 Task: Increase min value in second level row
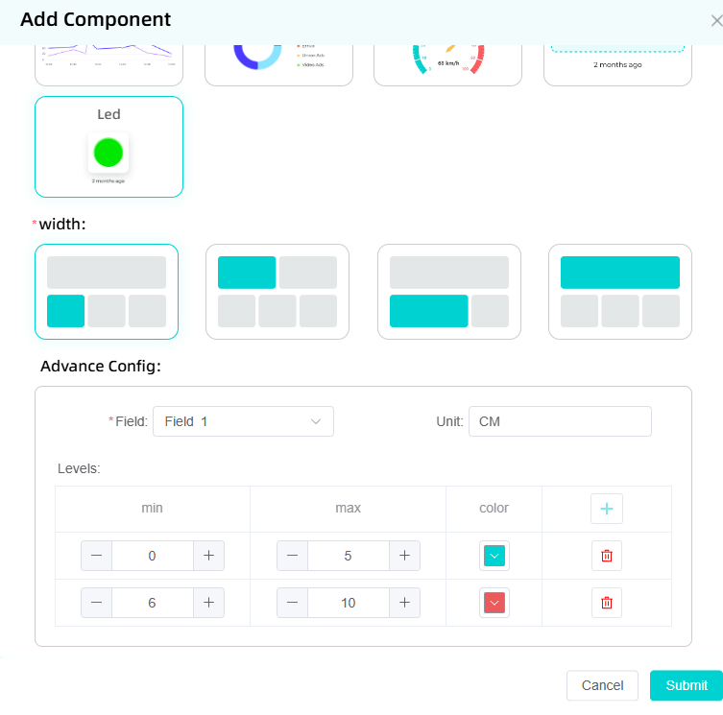(x=208, y=603)
